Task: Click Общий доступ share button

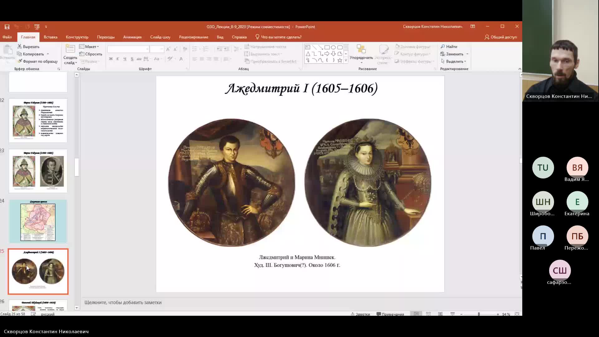Action: point(501,37)
